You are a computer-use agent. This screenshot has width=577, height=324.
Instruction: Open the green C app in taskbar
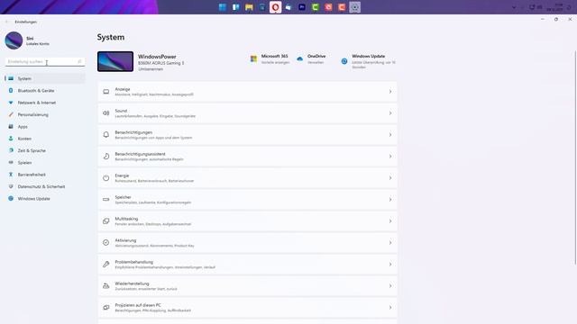pyautogui.click(x=316, y=7)
